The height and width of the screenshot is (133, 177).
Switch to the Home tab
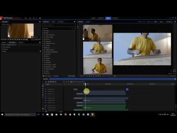[93, 18]
